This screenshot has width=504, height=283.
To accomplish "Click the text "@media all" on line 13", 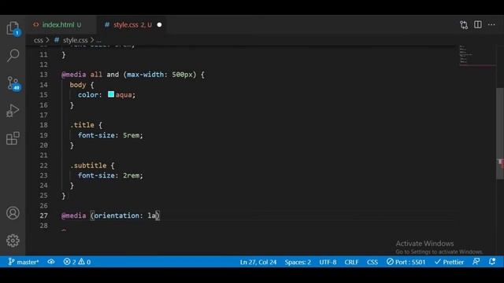I will click(82, 75).
